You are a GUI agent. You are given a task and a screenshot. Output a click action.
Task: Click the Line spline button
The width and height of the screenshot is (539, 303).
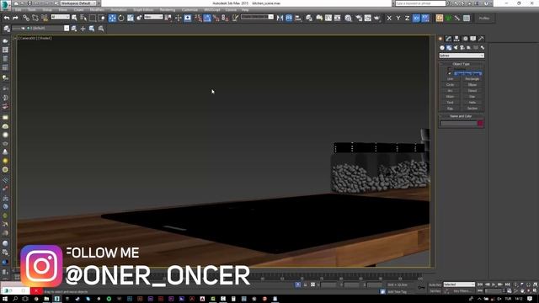(x=450, y=79)
